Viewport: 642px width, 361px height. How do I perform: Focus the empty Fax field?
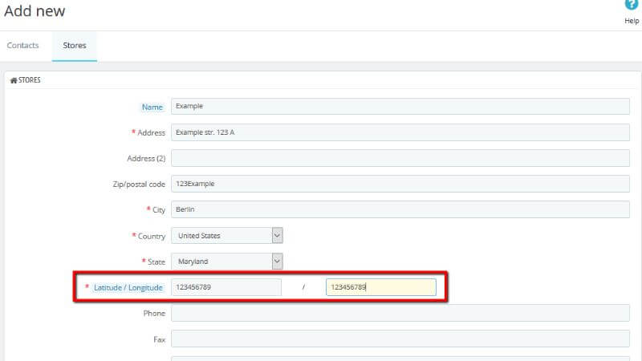(x=400, y=339)
